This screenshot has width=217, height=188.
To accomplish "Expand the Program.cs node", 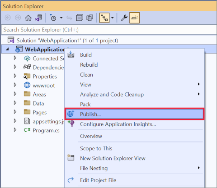I will click(x=15, y=130).
